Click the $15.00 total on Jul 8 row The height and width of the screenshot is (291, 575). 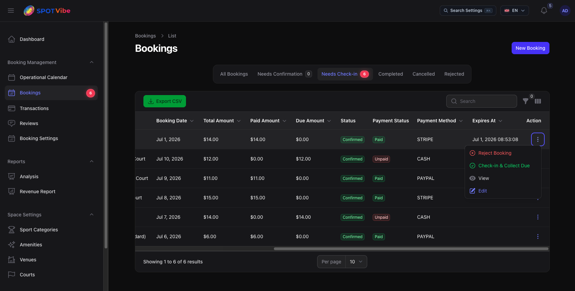[x=211, y=198]
